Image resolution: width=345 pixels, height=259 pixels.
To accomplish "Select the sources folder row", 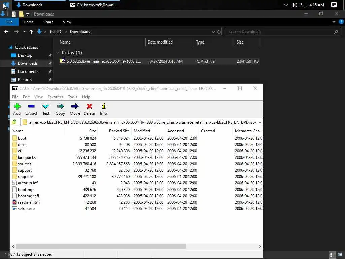I will tap(136, 164).
